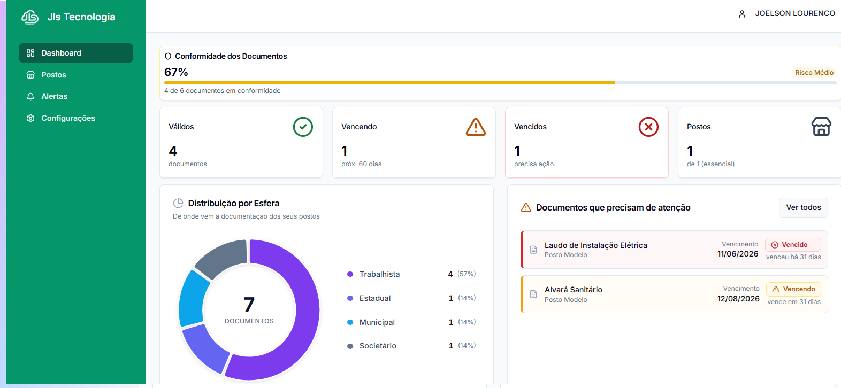Go to Alertas in the sidebar

click(76, 96)
